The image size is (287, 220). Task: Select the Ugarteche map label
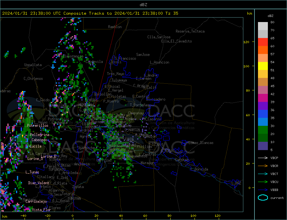coord(86,148)
